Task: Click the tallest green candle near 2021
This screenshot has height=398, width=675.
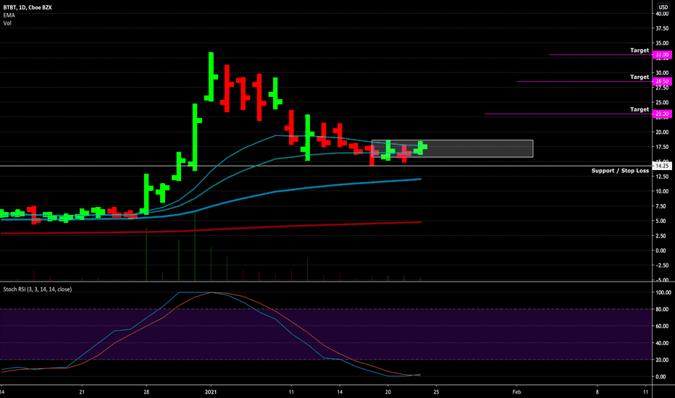Action: (x=211, y=77)
